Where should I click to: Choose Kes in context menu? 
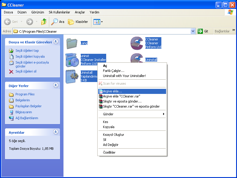pos(132,122)
